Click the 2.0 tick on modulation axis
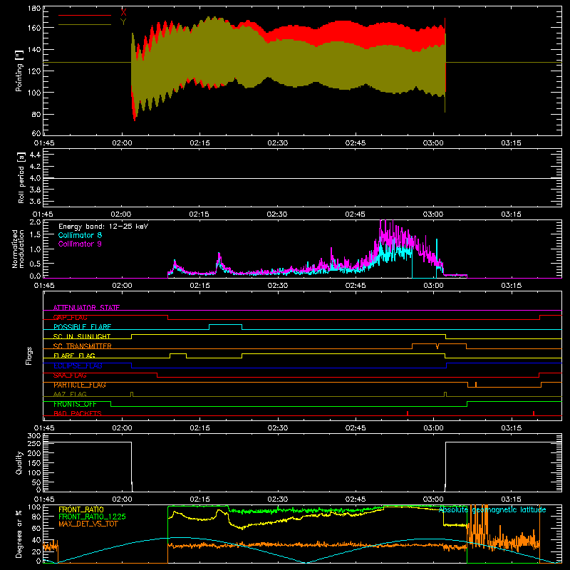Screen dimensions: 570x570 (x=35, y=222)
